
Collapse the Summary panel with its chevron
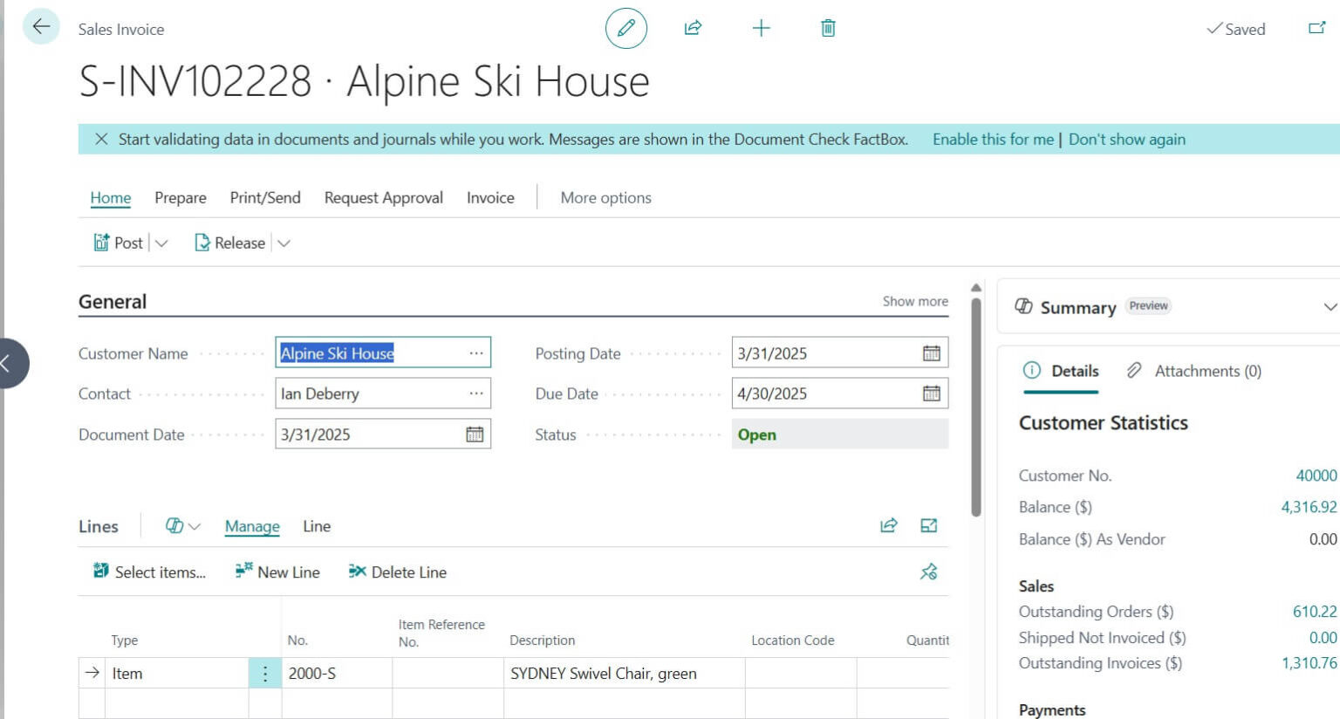[1330, 306]
